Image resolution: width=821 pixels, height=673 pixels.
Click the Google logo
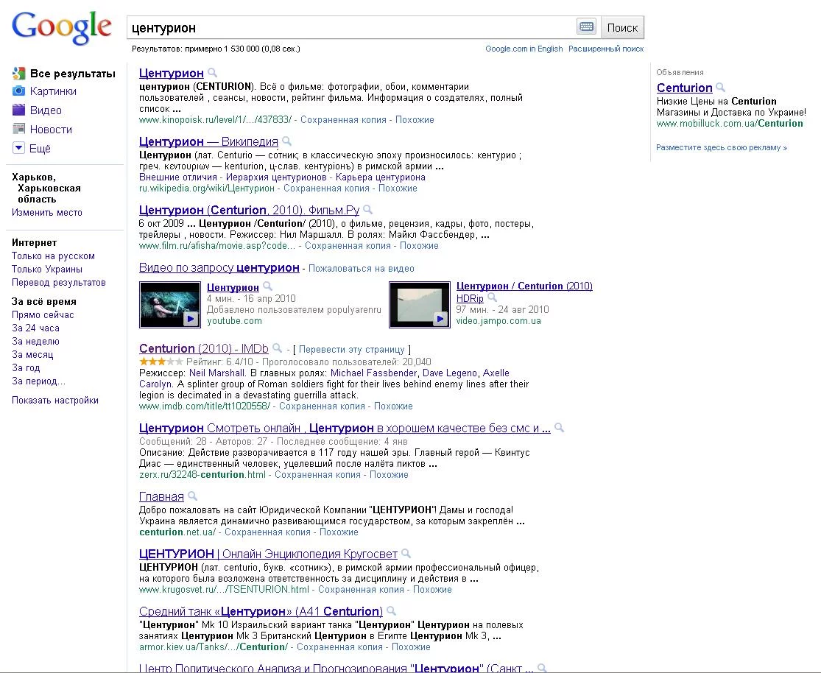tap(62, 27)
